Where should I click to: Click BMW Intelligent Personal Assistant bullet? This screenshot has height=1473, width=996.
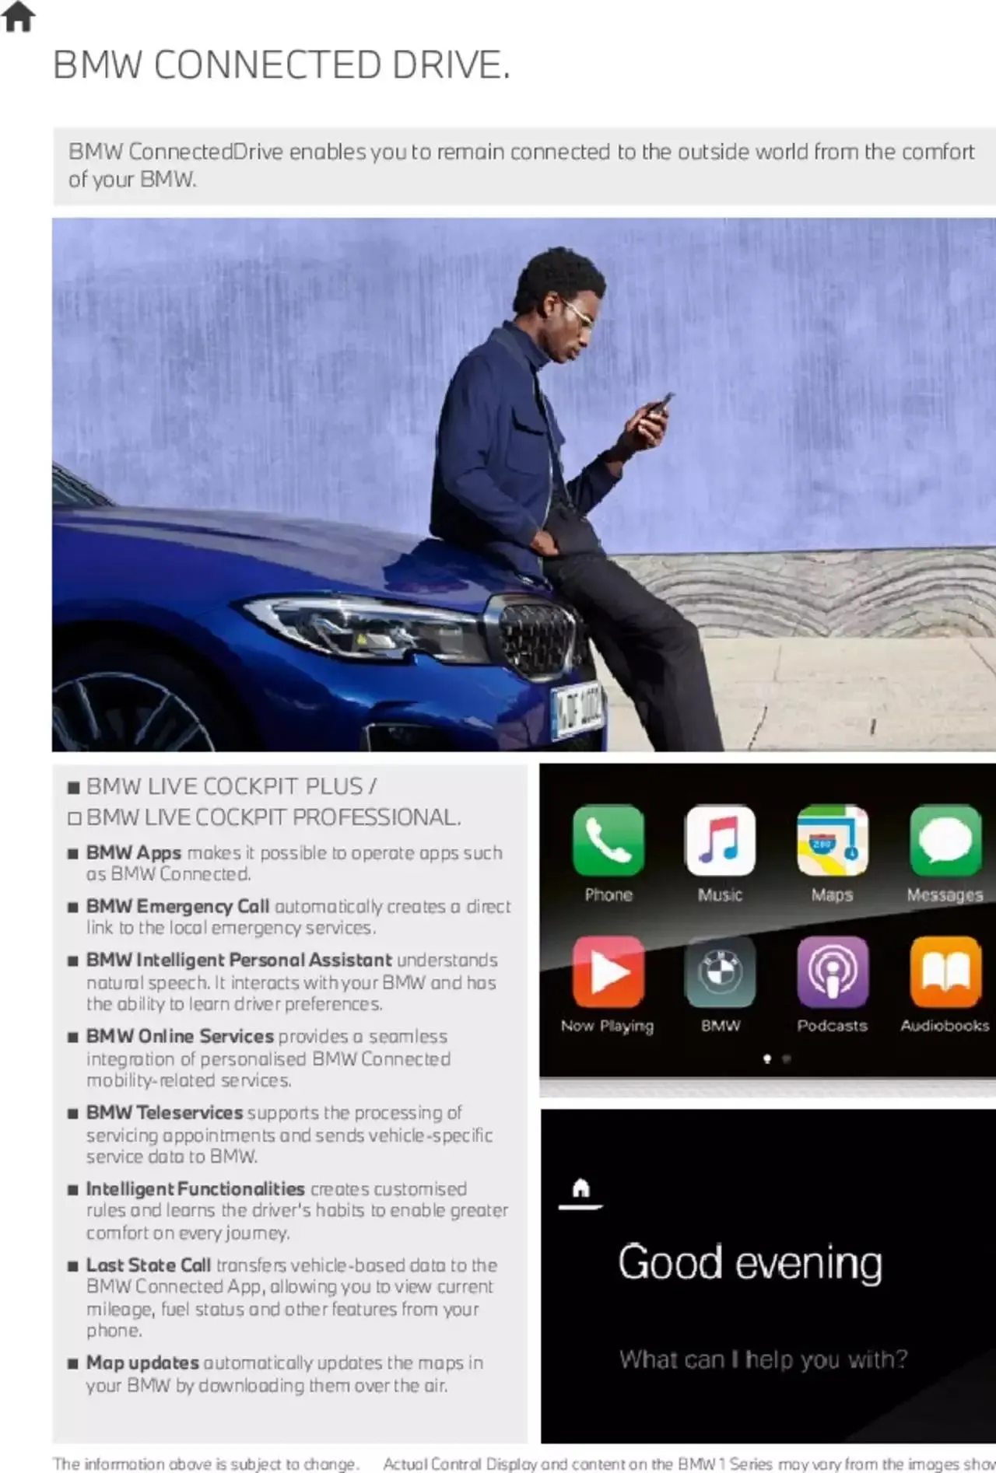coord(292,981)
